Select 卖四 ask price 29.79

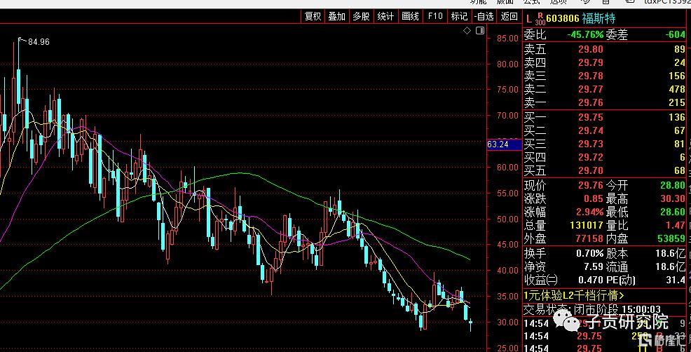[591, 62]
